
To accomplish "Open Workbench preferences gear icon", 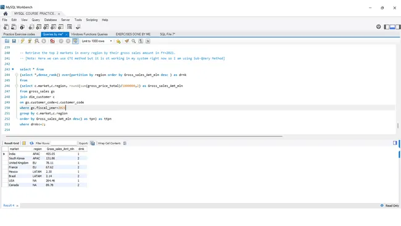I will [379, 27].
